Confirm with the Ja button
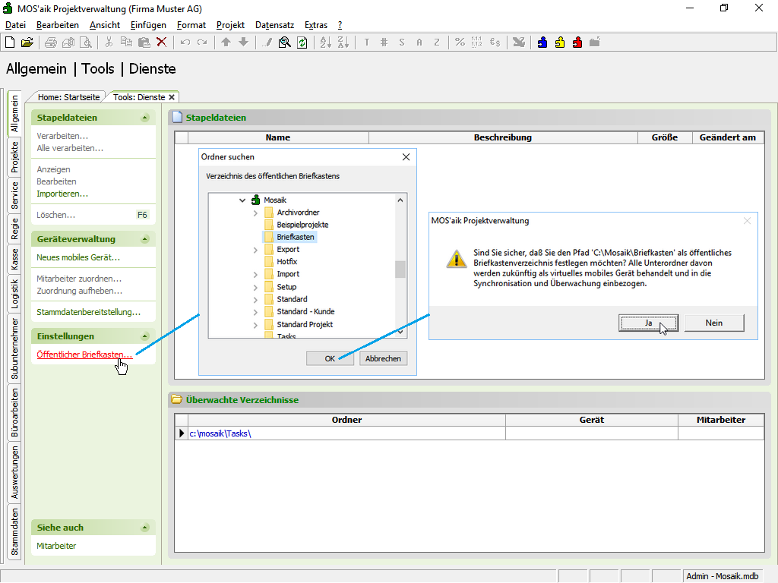Screen dimensions: 778x583 [648, 323]
